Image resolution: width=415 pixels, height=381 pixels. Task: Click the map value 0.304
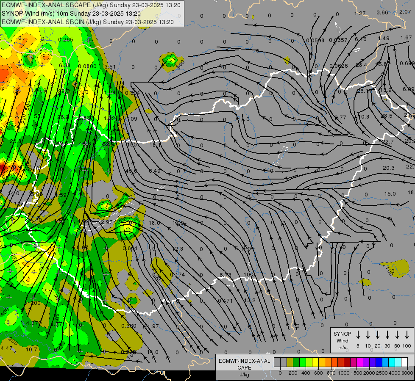[x=132, y=93]
